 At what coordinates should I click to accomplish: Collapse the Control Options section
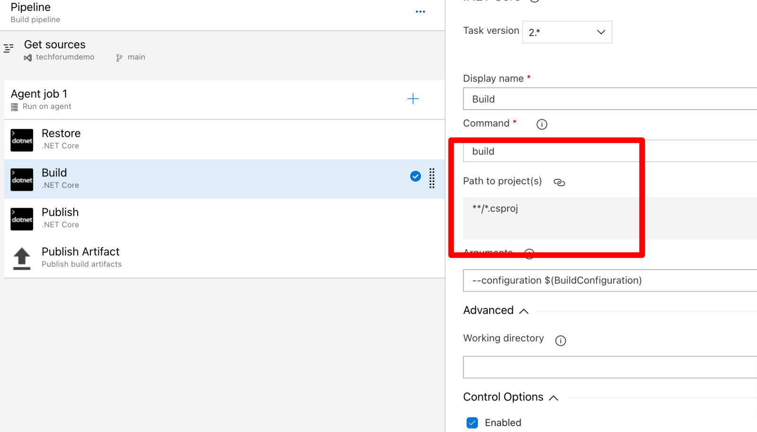click(554, 398)
